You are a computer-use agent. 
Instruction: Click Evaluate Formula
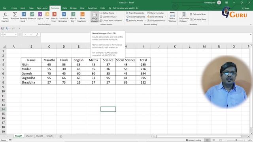click(156, 21)
